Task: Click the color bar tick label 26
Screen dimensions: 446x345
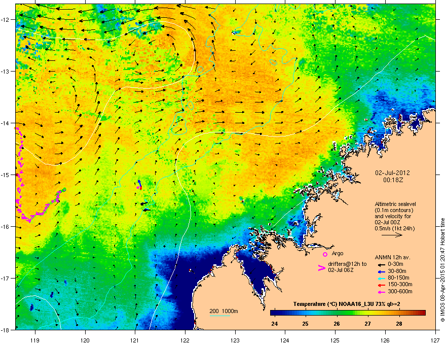Action: (x=337, y=324)
